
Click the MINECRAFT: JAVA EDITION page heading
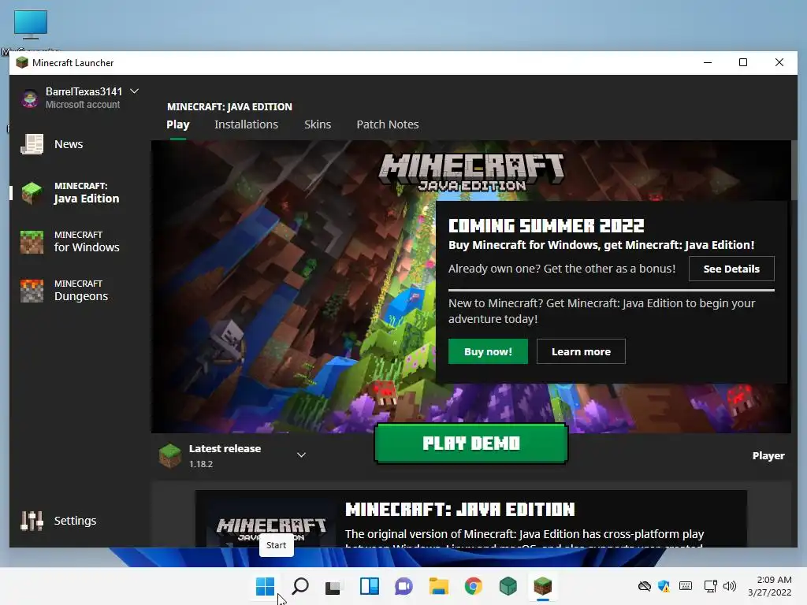point(229,106)
